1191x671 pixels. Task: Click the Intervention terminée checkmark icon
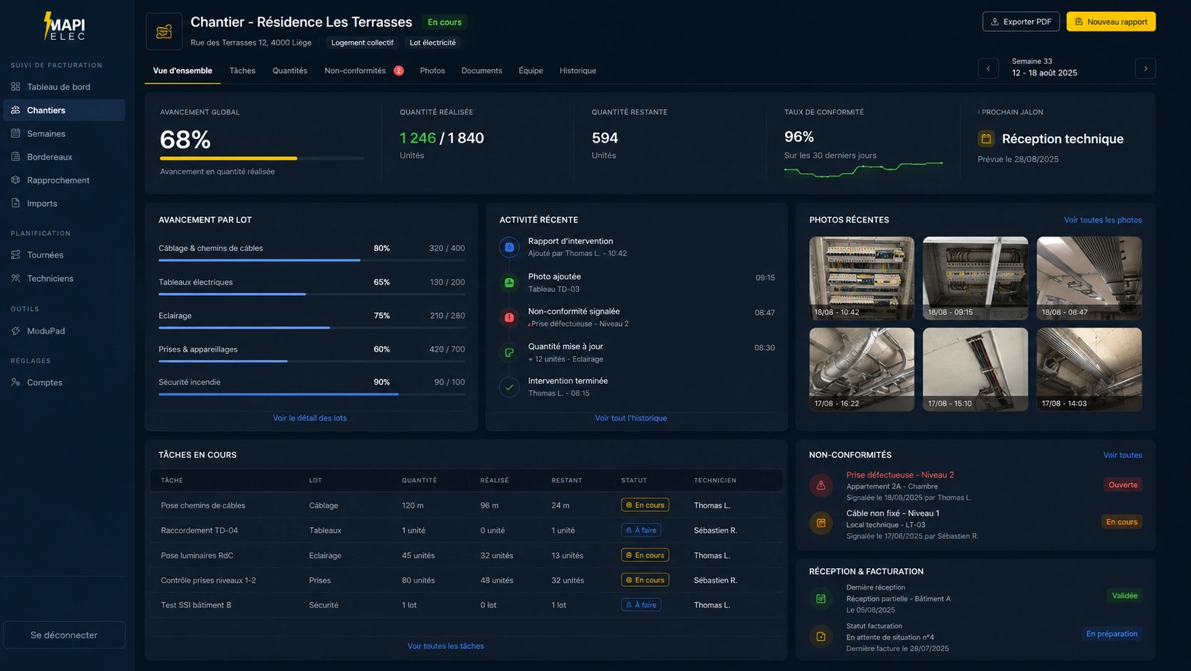pos(509,387)
